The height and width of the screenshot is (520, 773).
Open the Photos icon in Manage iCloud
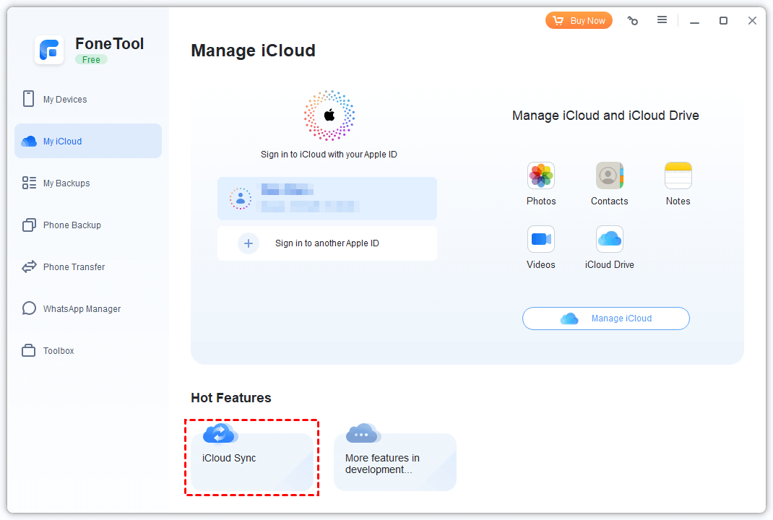pos(541,175)
